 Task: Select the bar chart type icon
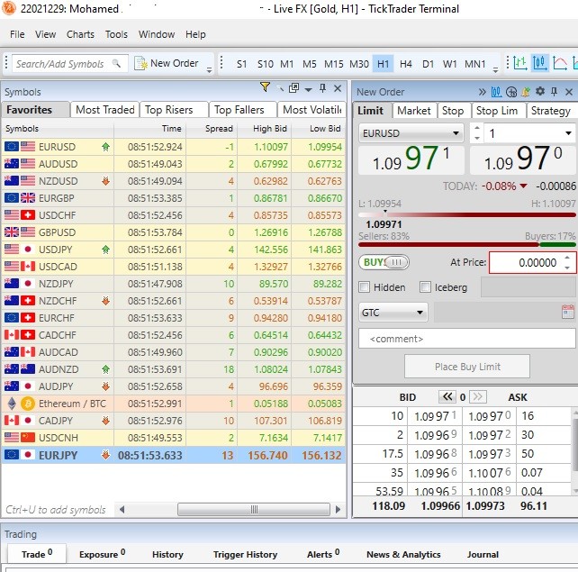519,63
